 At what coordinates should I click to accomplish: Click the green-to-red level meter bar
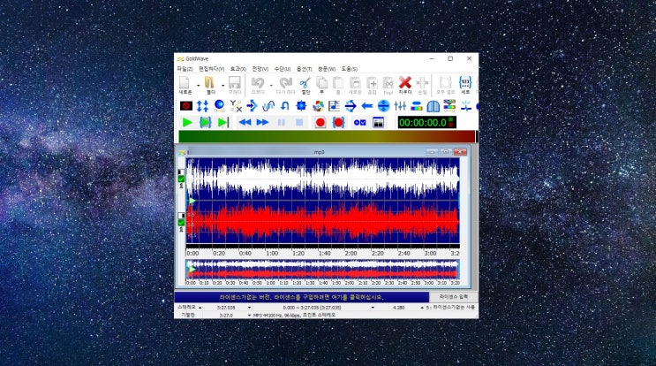[x=327, y=136]
